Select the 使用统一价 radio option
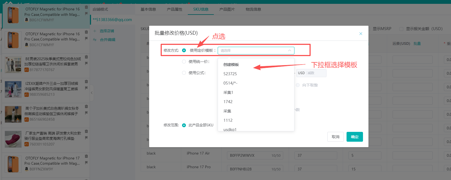This screenshot has height=180, width=451. pyautogui.click(x=184, y=62)
